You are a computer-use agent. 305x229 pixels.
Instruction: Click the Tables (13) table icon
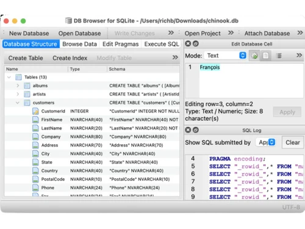[18, 77]
